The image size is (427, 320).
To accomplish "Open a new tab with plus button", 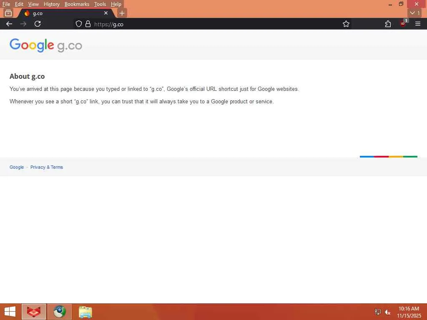I will pyautogui.click(x=122, y=13).
